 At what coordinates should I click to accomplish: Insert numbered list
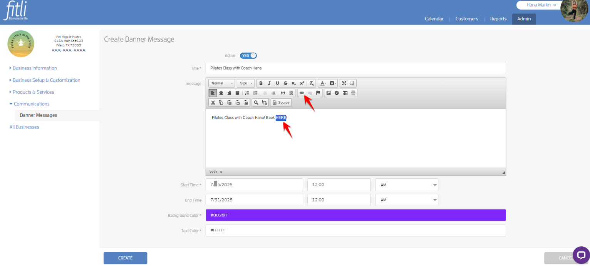click(x=247, y=93)
